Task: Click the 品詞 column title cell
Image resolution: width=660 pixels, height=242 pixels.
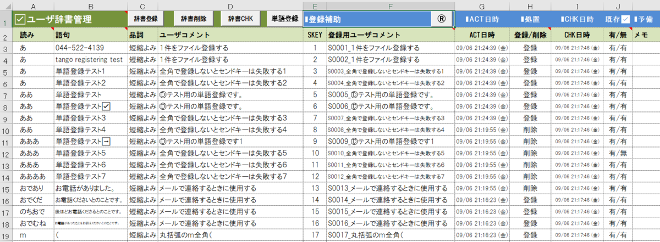Action: click(142, 35)
